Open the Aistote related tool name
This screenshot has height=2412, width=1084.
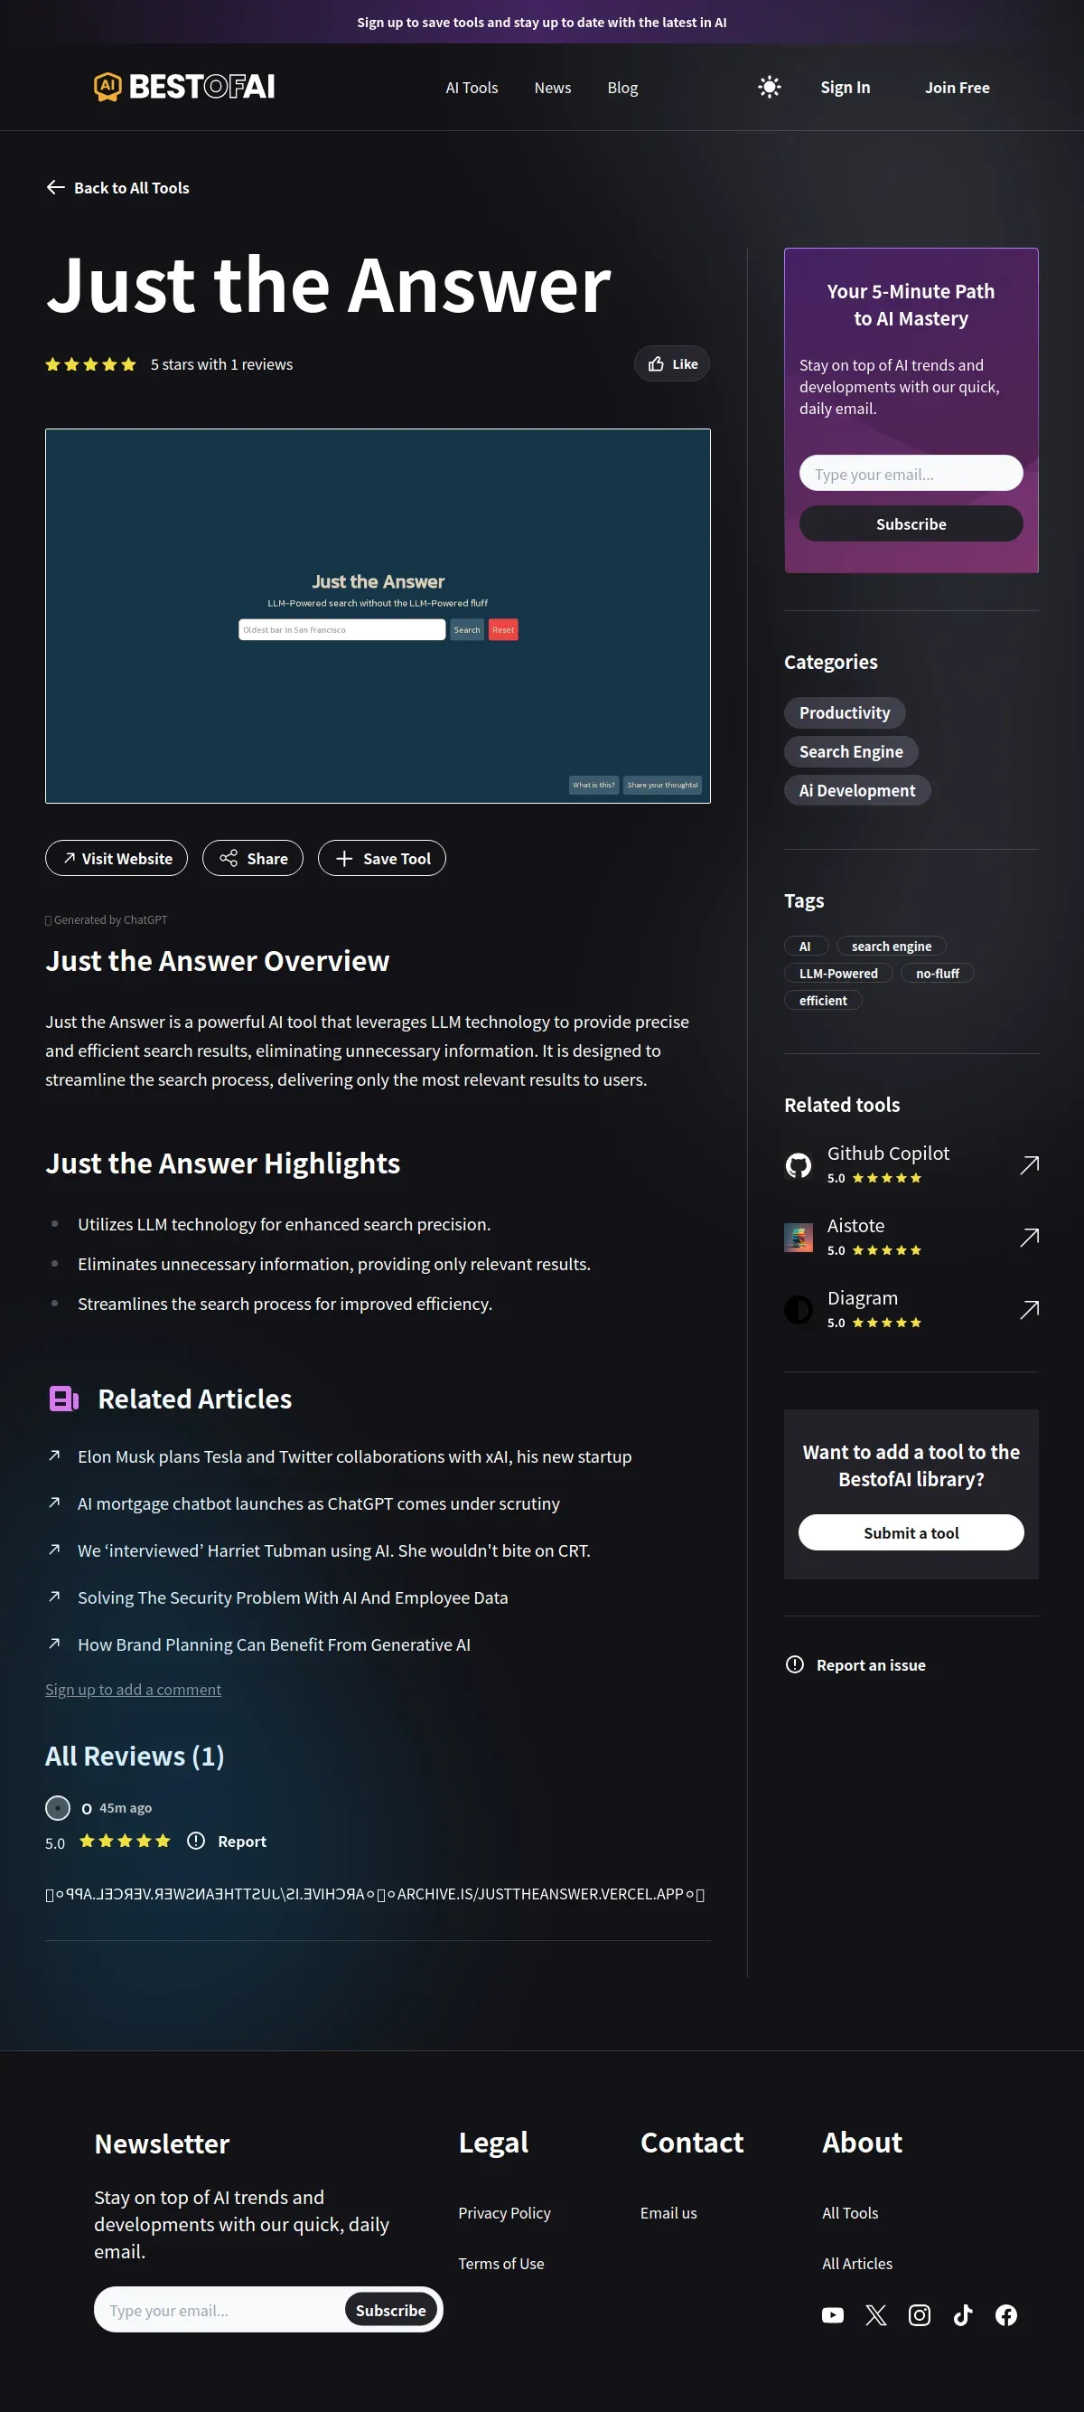855,1226
